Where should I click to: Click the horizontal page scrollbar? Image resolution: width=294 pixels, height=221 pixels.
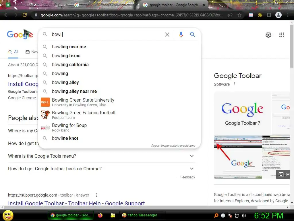coord(131,207)
